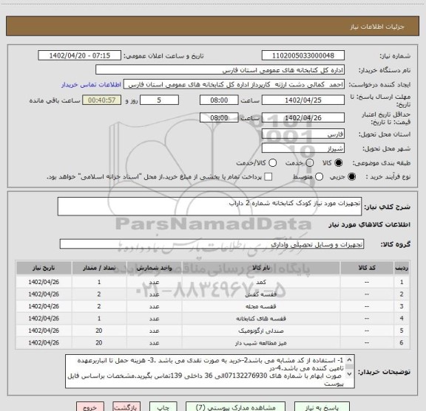This screenshot has width=426, height=411.
Task: Select the کالا/خدمت radio button
Action: tap(272, 163)
